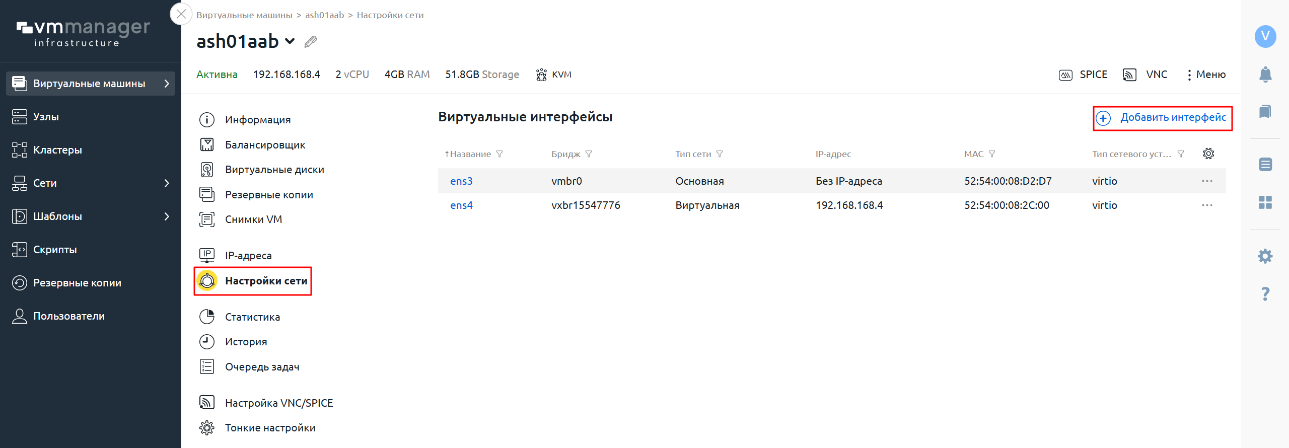Viewport: 1289px width, 448px height.
Task: Open the user avatar V
Action: click(x=1265, y=36)
